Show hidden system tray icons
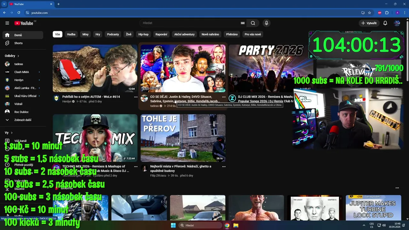 click(x=364, y=225)
